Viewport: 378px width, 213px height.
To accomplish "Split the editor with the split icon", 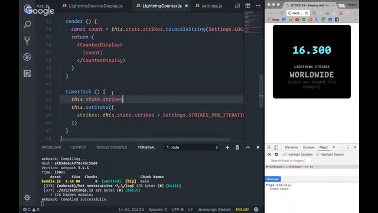I will [248, 6].
